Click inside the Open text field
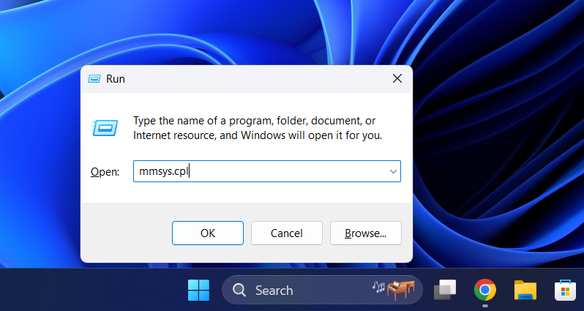This screenshot has width=584, height=311. pyautogui.click(x=278, y=172)
